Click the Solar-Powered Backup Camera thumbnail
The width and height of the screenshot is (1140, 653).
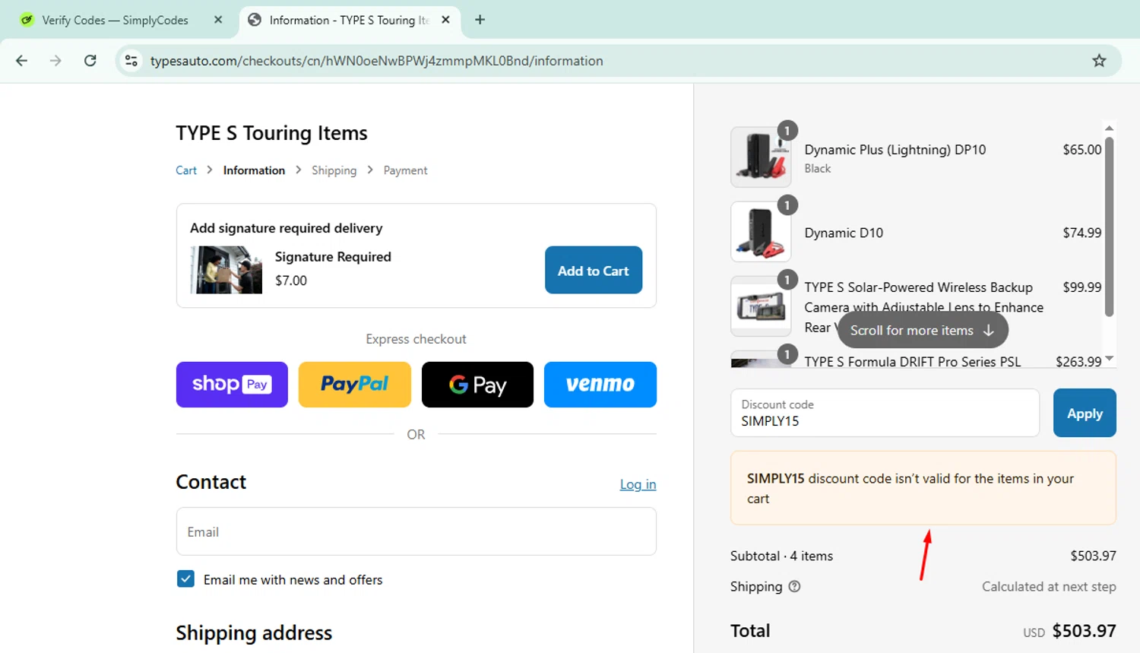(761, 306)
